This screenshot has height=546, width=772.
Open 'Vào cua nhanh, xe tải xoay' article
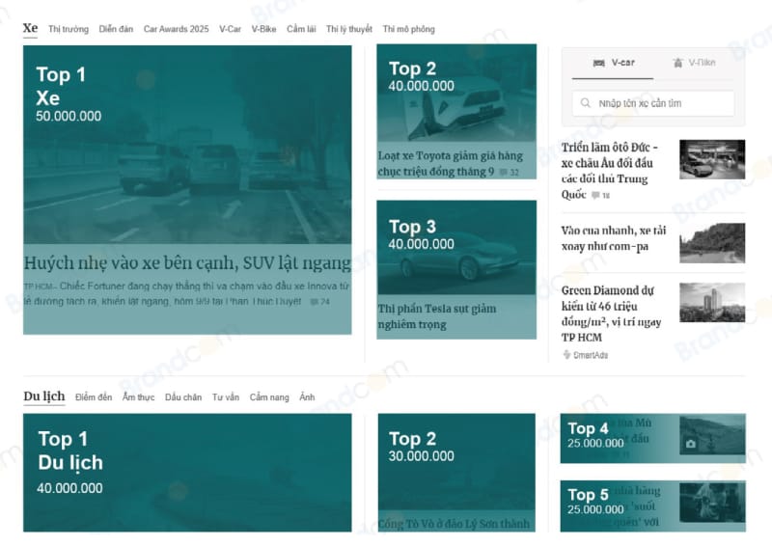click(x=614, y=238)
